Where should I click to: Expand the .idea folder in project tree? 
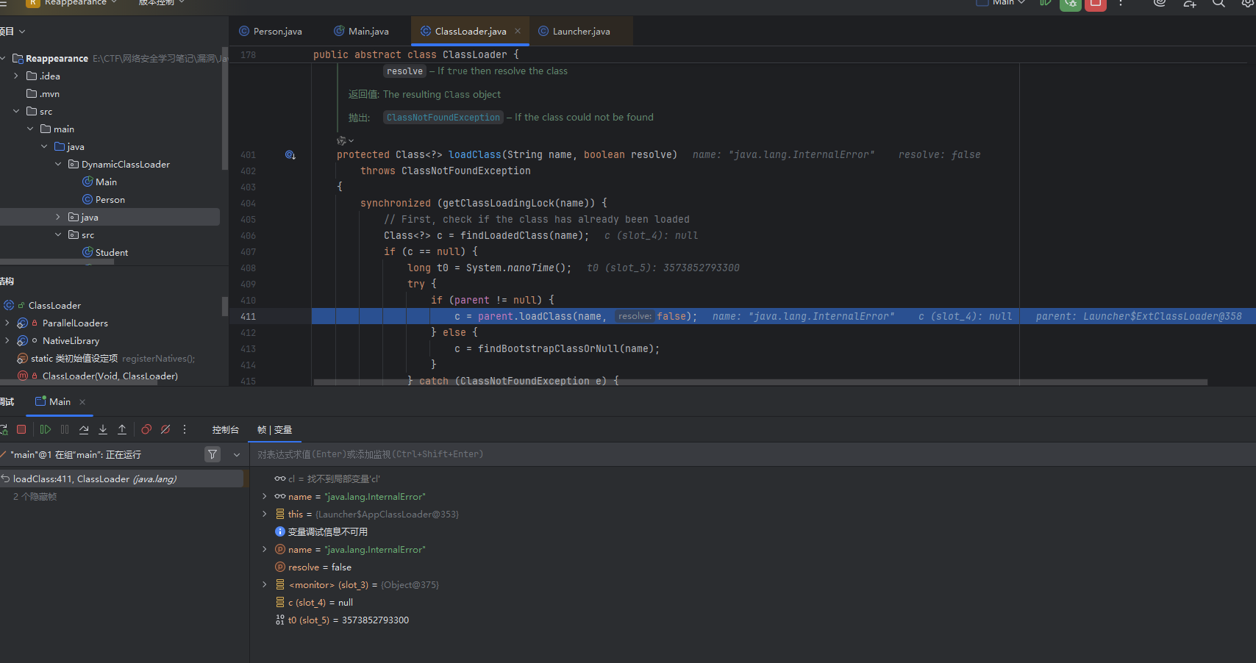point(16,76)
